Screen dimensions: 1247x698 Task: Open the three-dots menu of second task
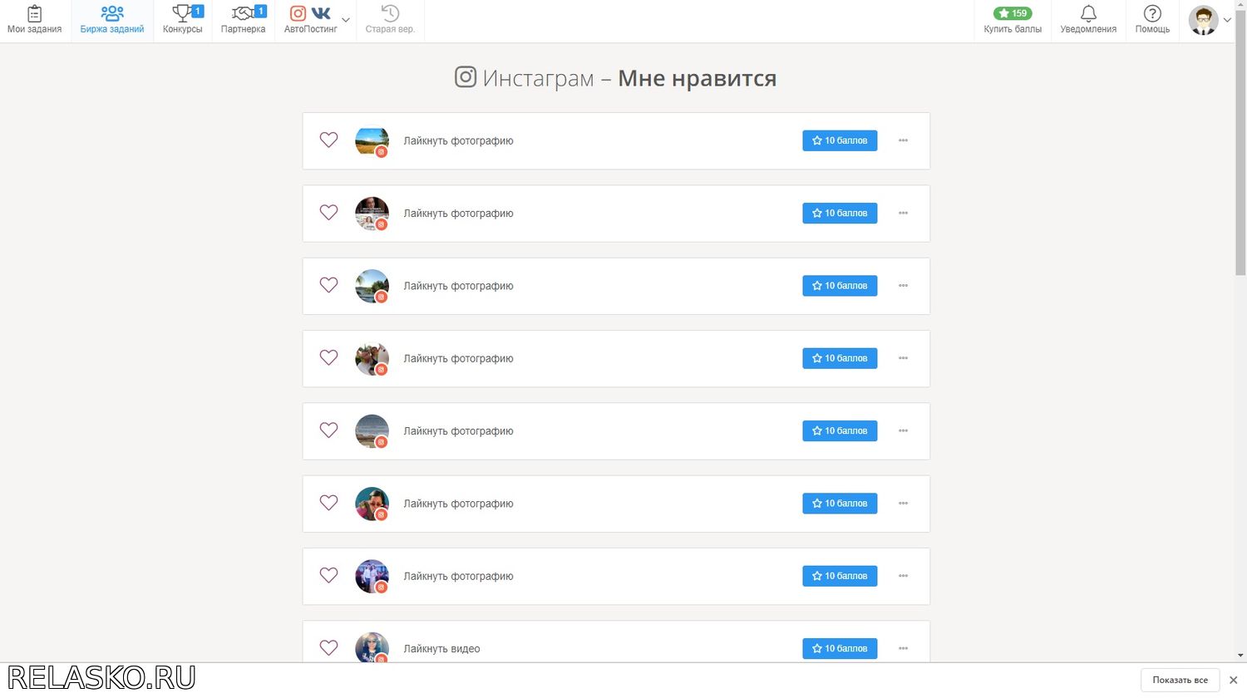coord(903,214)
